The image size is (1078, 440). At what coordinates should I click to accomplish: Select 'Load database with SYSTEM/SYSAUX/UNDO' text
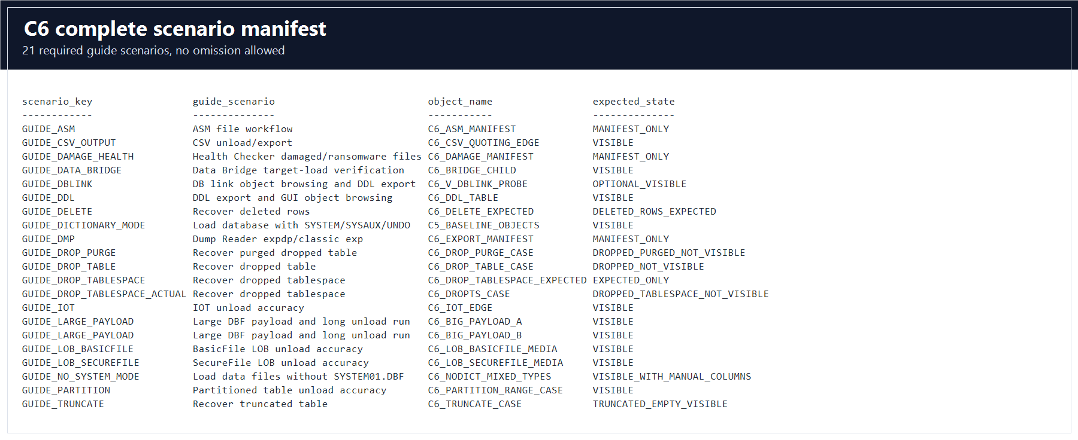[301, 225]
